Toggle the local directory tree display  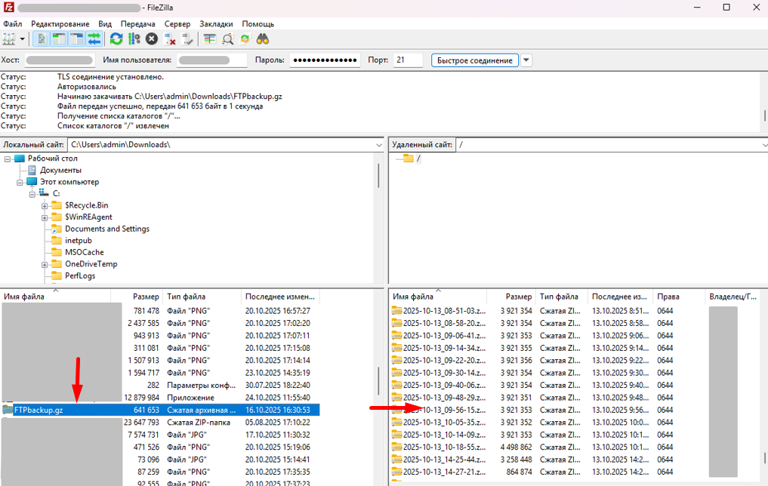59,39
